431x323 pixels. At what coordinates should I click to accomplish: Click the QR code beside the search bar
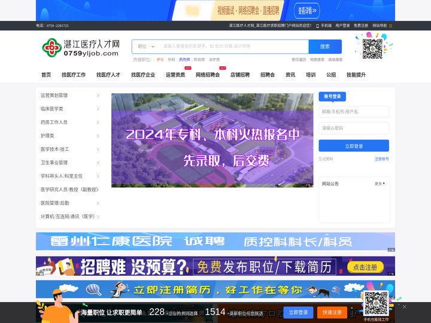372,49
